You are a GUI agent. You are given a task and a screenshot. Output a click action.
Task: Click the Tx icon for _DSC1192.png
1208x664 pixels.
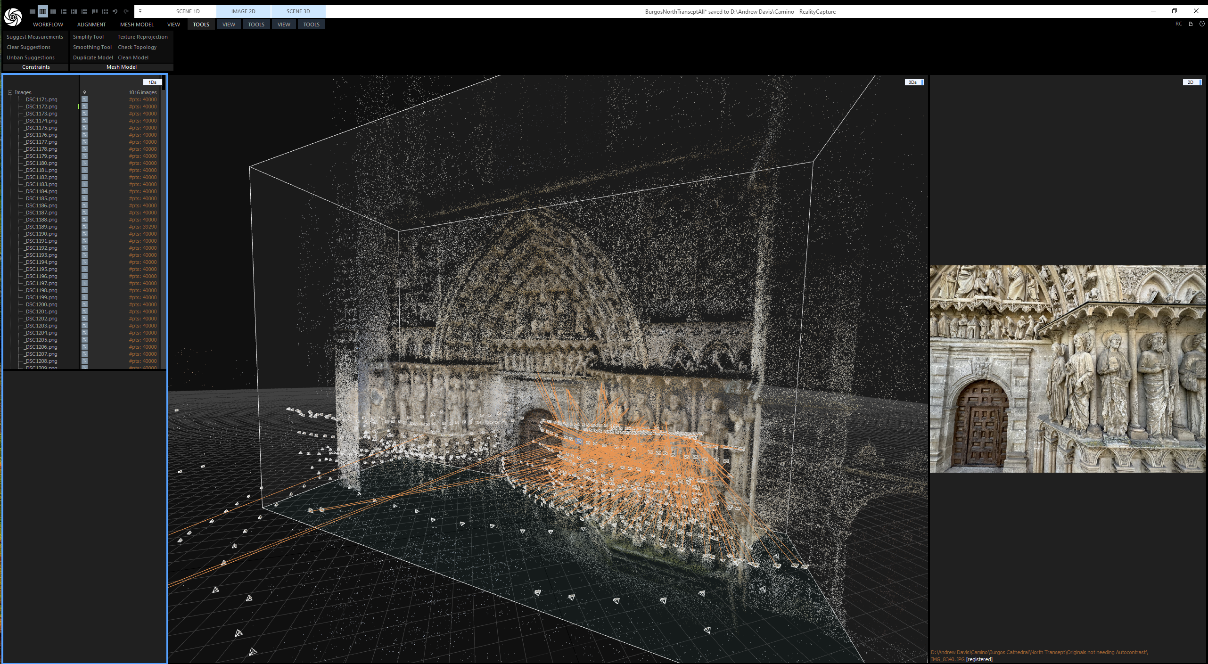click(85, 248)
